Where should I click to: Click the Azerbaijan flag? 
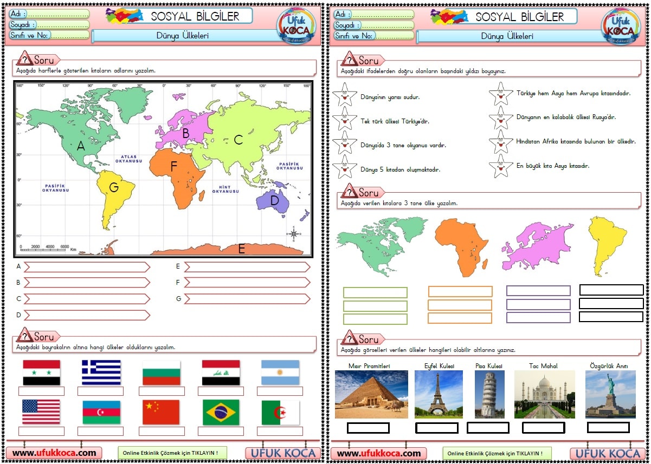[101, 412]
